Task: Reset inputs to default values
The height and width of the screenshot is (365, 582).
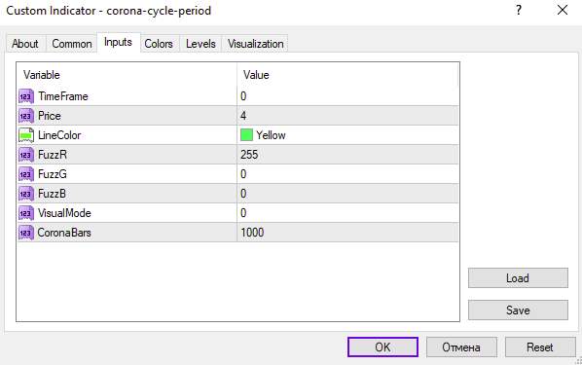Action: 540,347
